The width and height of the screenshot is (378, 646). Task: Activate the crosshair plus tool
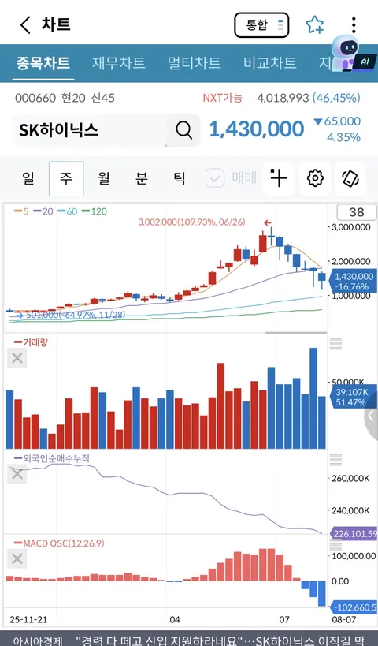tap(279, 178)
